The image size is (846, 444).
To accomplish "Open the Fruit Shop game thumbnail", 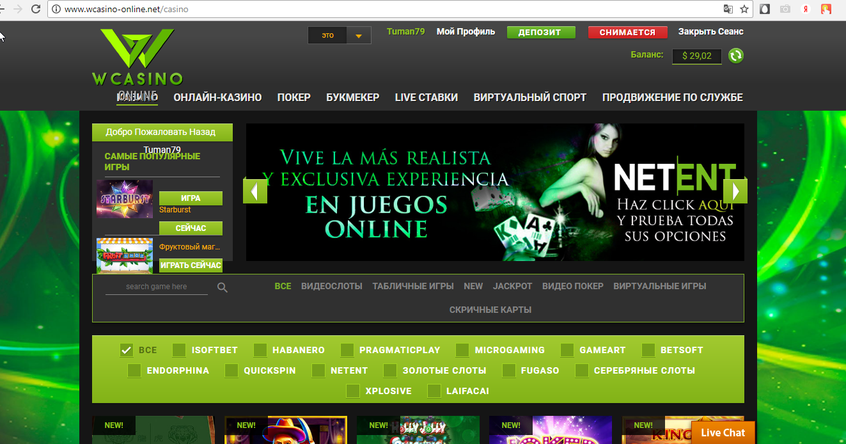I will coord(125,255).
